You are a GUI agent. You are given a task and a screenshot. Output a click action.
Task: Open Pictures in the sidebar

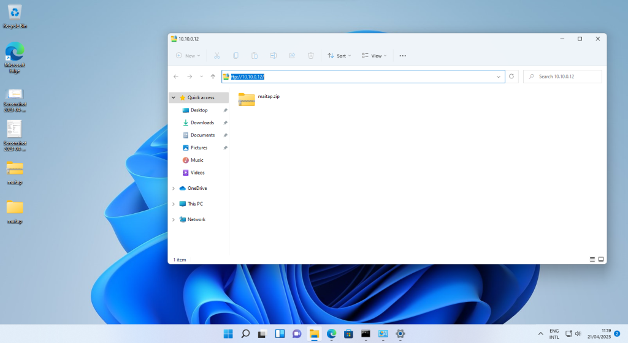click(x=199, y=148)
